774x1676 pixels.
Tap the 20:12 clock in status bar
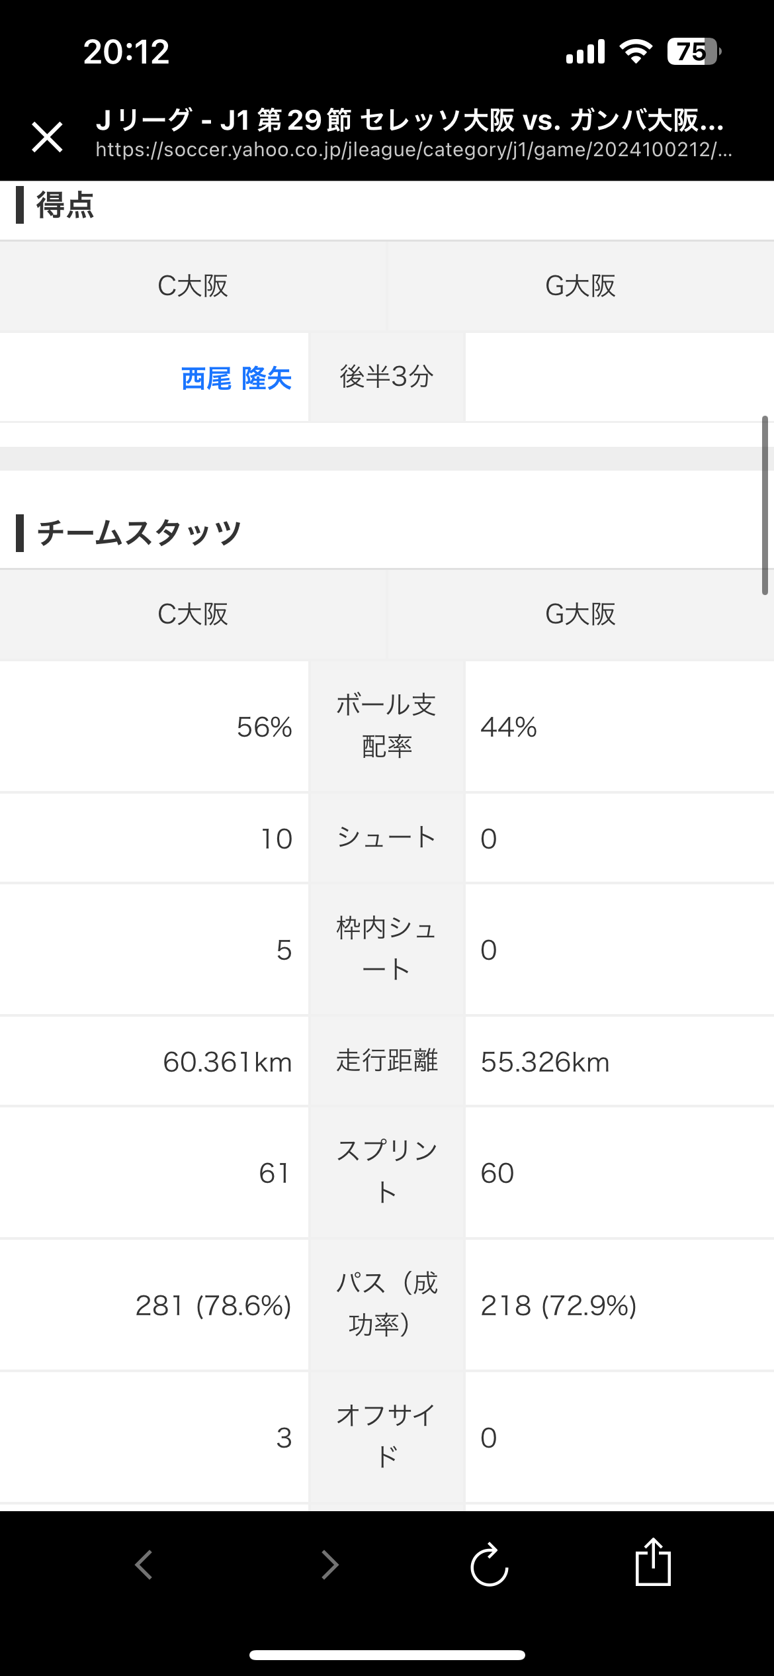point(126,52)
